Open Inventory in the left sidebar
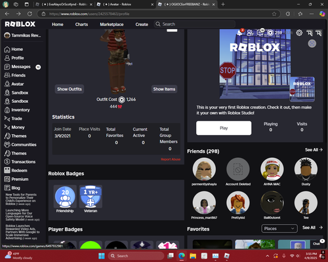The height and width of the screenshot is (262, 328). tap(17, 110)
